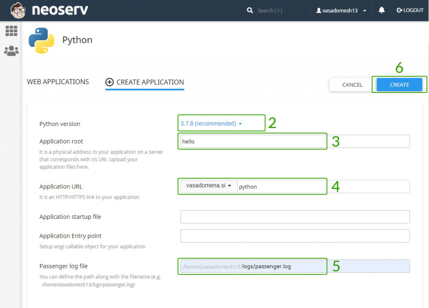Click the Application root field containing hello
Viewport: 429px width, 308px height.
click(x=252, y=141)
